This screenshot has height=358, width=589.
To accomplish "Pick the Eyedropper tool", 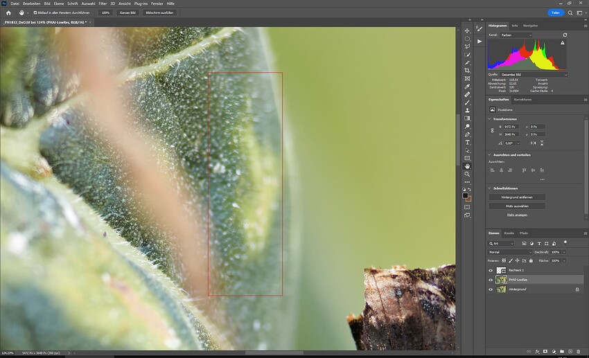I will pos(467,87).
